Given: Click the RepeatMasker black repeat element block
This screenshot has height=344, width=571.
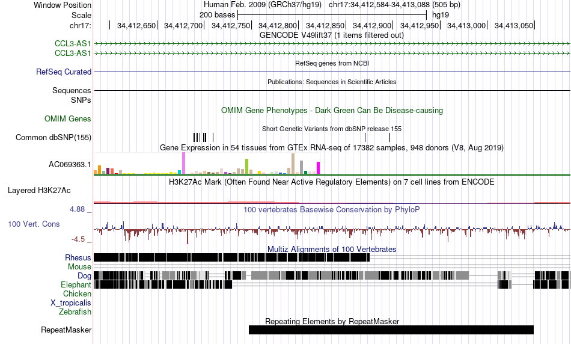Looking at the screenshot, I should [x=391, y=330].
